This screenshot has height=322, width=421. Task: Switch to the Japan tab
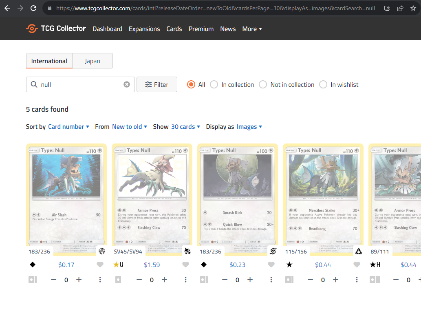pyautogui.click(x=93, y=61)
